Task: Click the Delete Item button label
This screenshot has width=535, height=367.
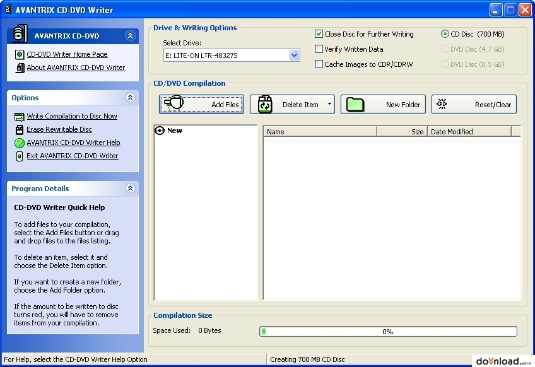Action: tap(300, 105)
